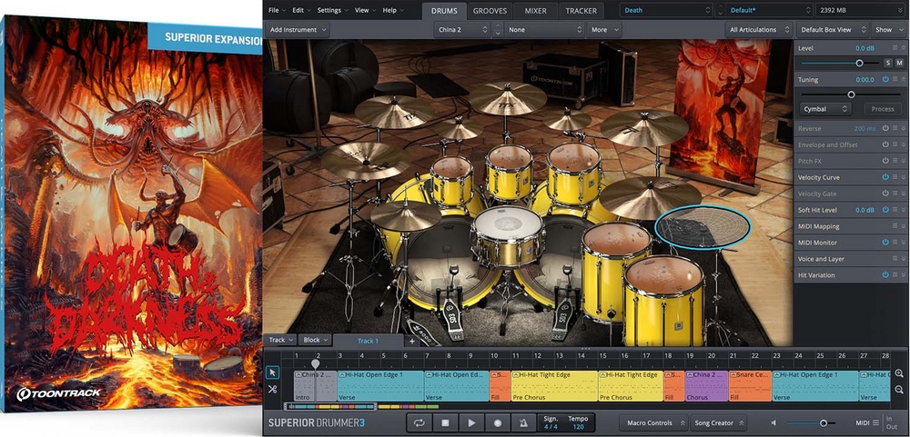
Task: Open the Cymbal tuning type dropdown
Action: click(824, 109)
